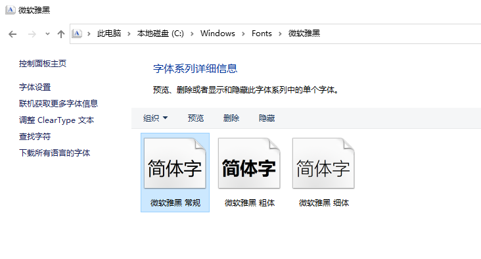Expand chevron before 此电脑 breadcrumb
Viewport: 481px width, 259px height.
pos(89,34)
